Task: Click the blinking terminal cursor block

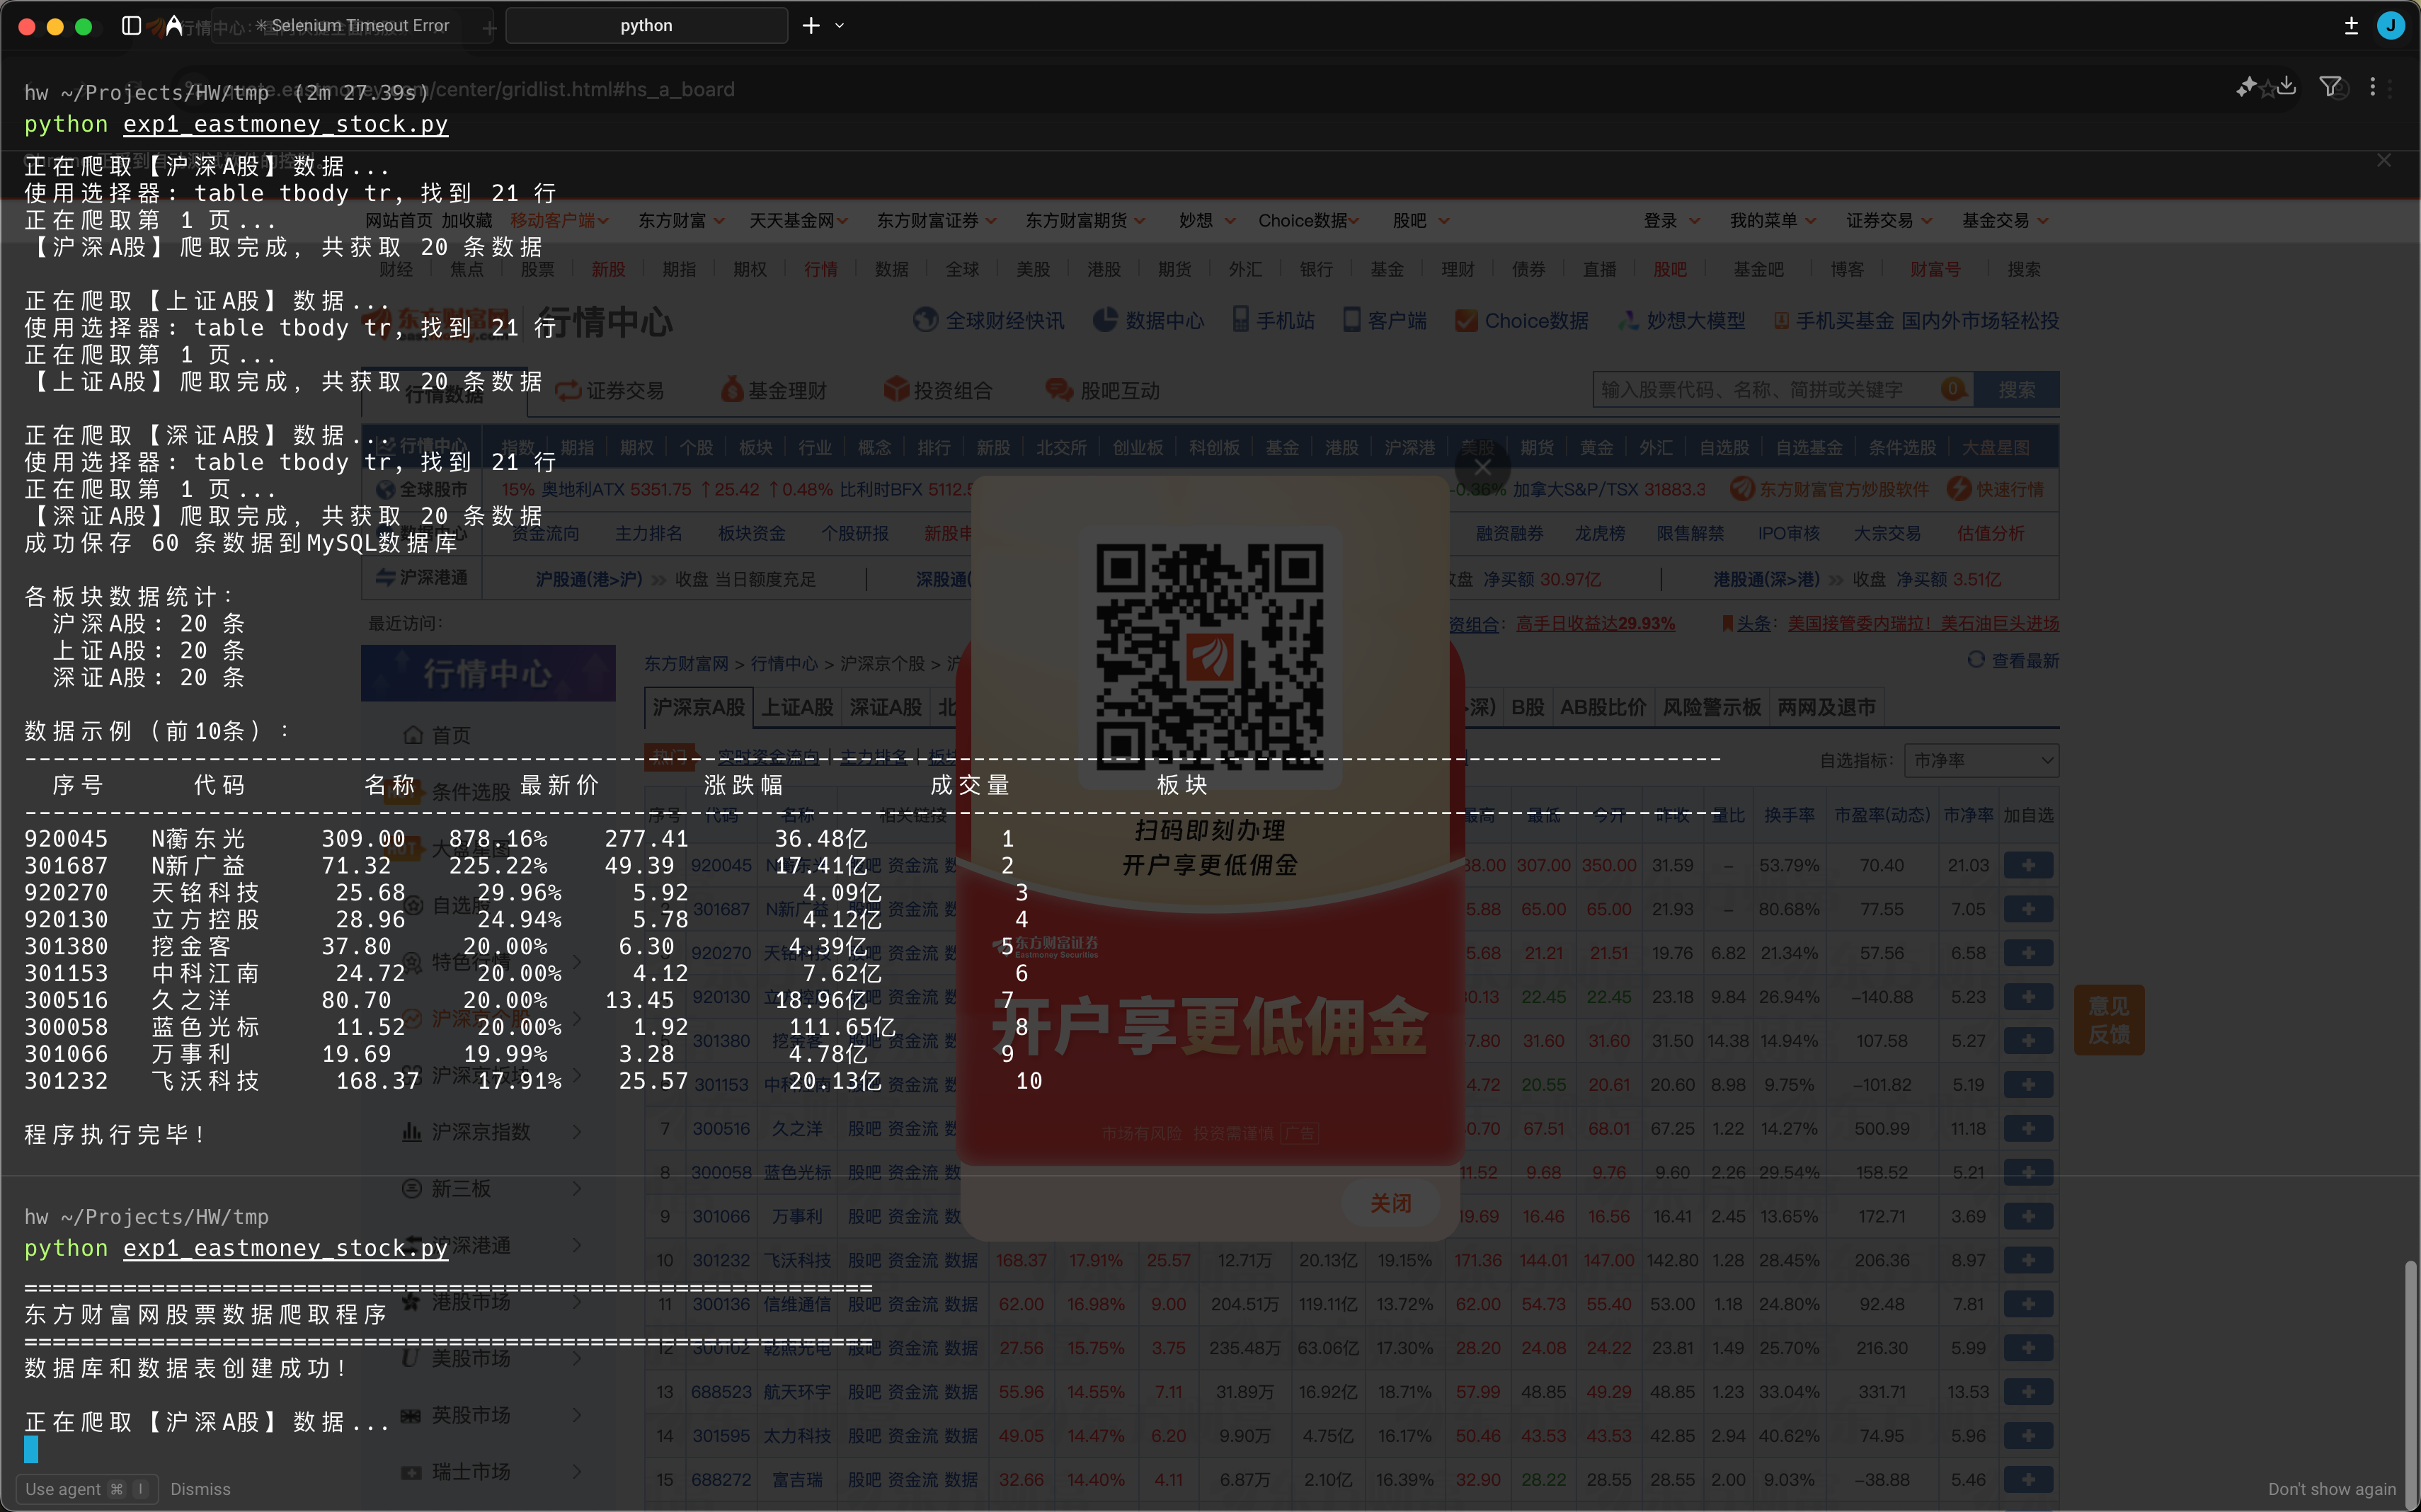Action: [31, 1449]
